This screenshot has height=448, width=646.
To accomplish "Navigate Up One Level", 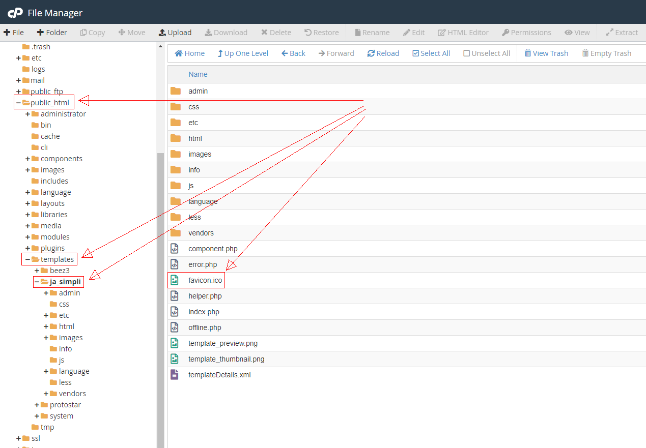I will 243,53.
